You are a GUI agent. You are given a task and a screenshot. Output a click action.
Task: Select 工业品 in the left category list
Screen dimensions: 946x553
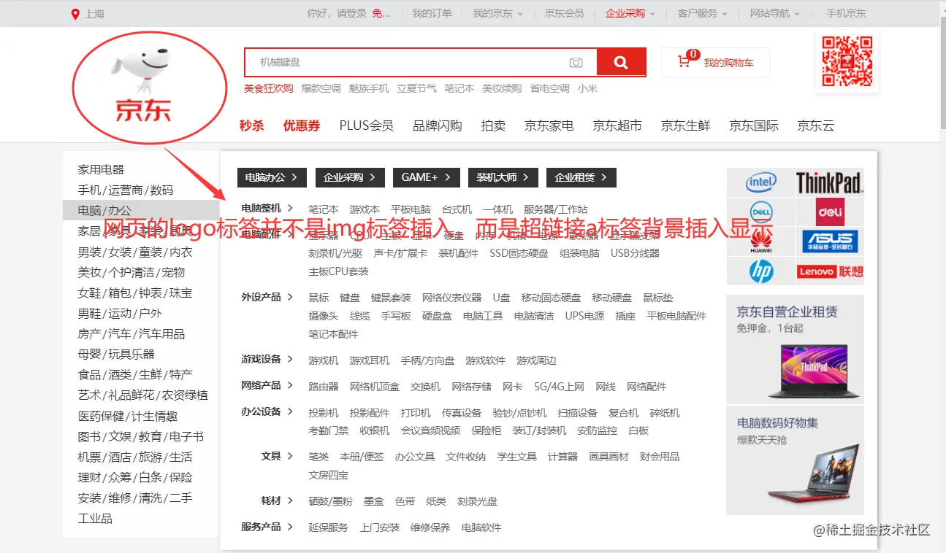tap(95, 518)
